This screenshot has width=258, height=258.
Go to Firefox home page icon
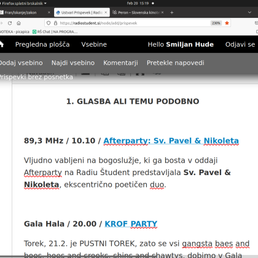(x=18, y=23)
